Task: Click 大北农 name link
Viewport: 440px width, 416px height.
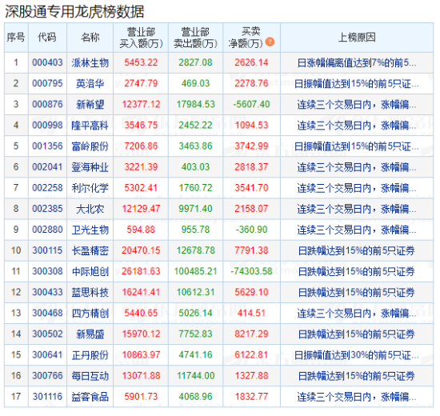Action: pos(90,209)
